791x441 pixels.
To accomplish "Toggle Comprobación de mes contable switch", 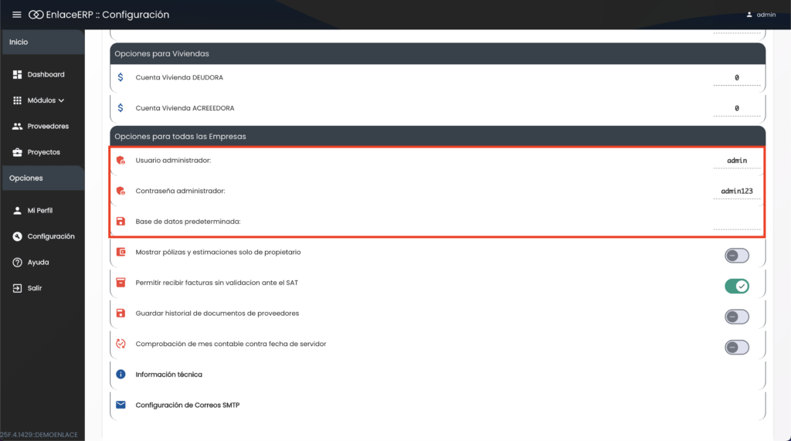I will [736, 348].
